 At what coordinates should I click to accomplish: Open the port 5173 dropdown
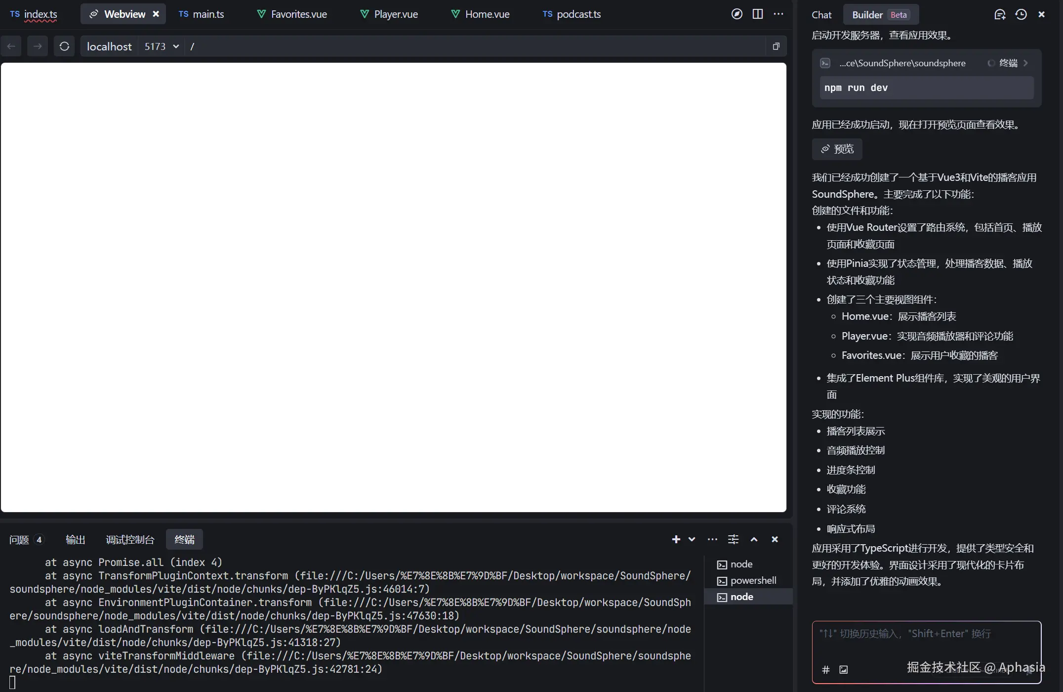click(161, 46)
